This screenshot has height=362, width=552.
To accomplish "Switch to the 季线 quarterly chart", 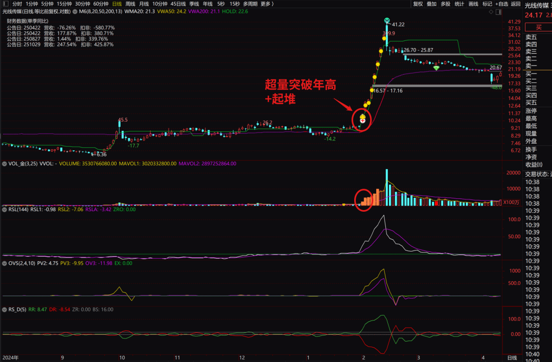I will click(x=194, y=4).
